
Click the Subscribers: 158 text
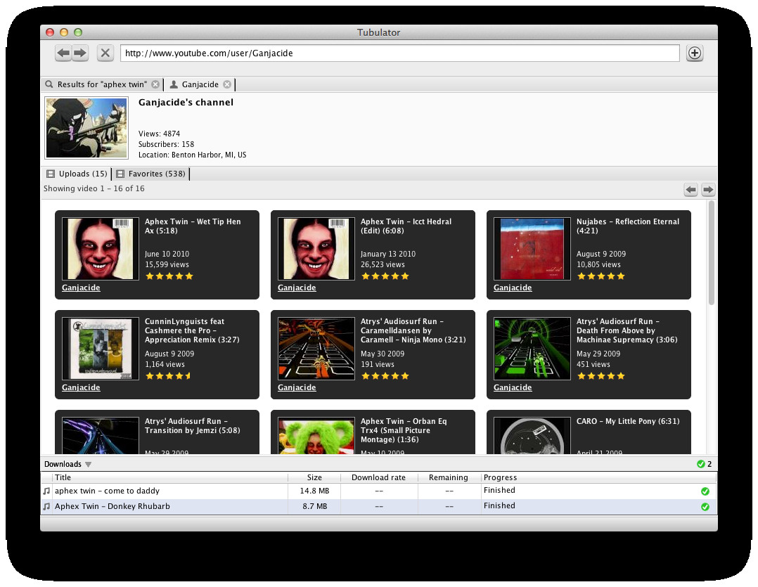click(x=166, y=144)
